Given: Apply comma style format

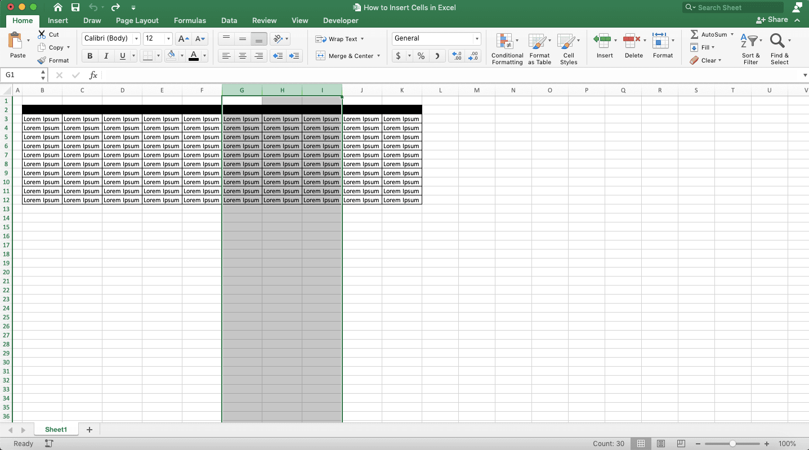Looking at the screenshot, I should pyautogui.click(x=437, y=56).
